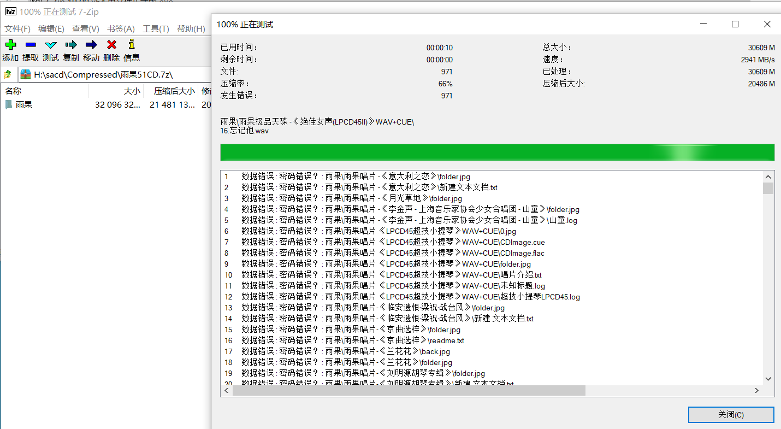Click the Add (添加) toolbar icon
The image size is (781, 429).
10,45
